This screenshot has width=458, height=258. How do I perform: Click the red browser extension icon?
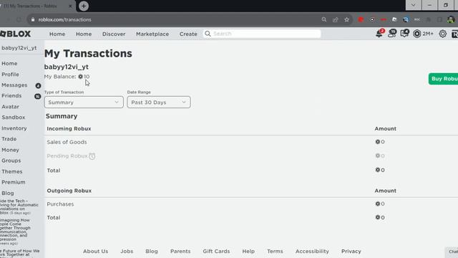coord(361,19)
